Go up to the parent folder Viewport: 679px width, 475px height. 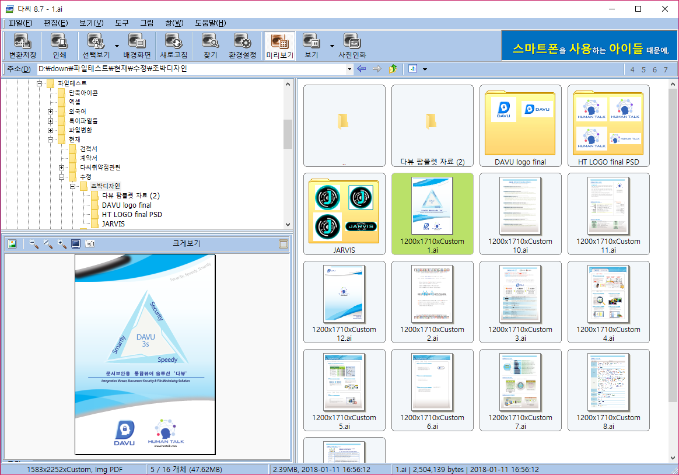click(393, 69)
